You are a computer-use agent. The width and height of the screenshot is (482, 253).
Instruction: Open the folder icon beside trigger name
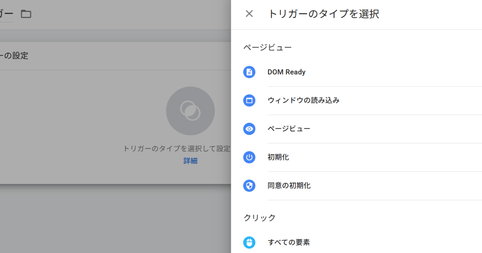[x=26, y=14]
